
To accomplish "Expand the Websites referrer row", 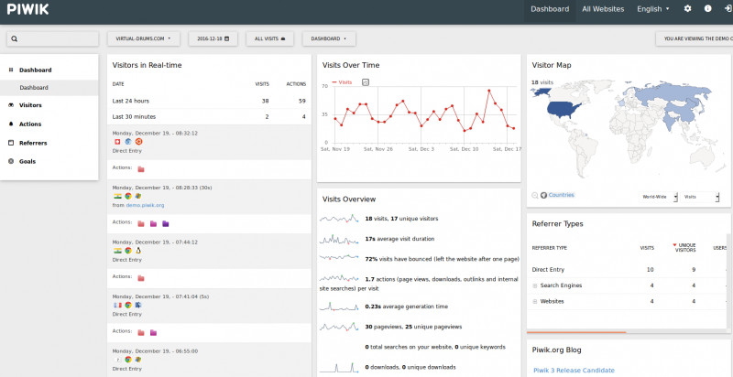I will click(535, 301).
